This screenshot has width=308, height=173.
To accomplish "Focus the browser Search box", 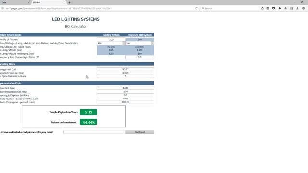I will pos(230,8).
